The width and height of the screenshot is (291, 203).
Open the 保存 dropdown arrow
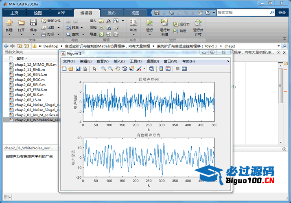(x=33, y=35)
